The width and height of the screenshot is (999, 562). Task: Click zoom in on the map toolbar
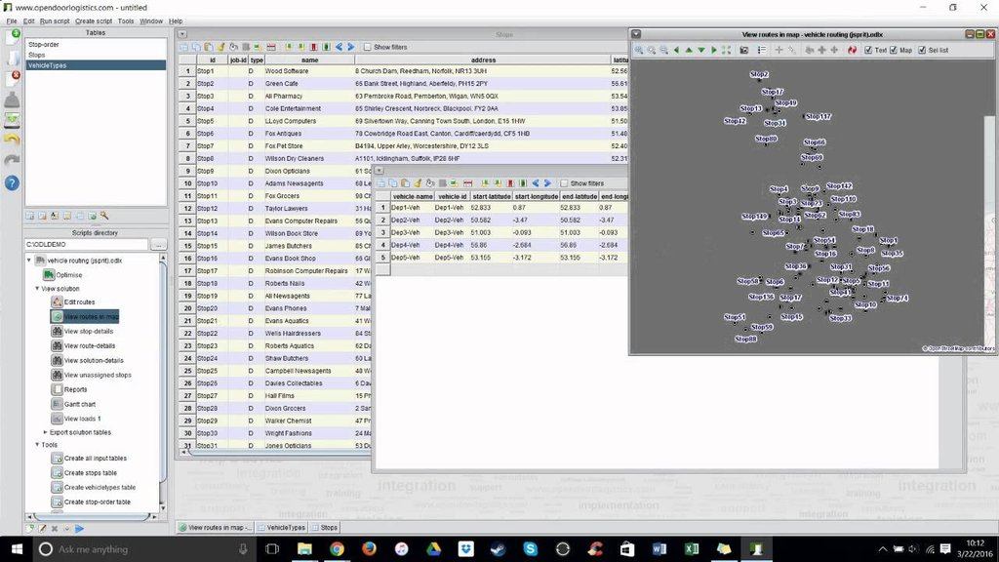pyautogui.click(x=639, y=50)
